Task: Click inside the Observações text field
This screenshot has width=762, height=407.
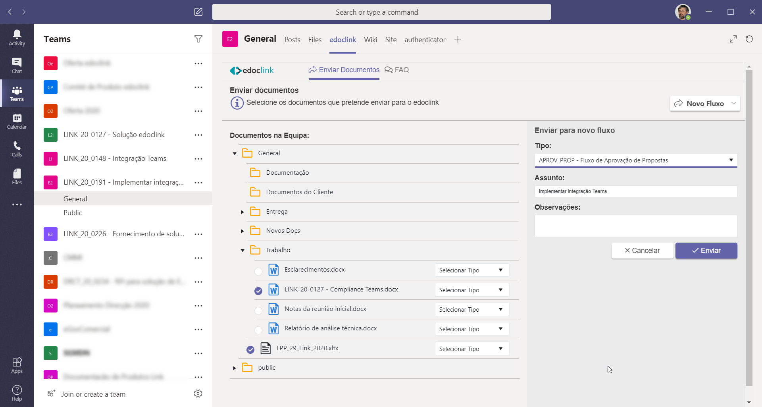Action: tap(635, 226)
